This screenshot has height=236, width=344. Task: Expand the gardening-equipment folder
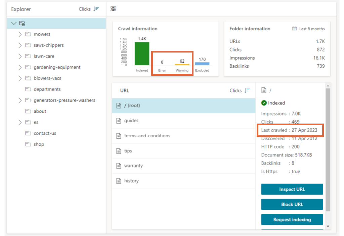coord(20,67)
